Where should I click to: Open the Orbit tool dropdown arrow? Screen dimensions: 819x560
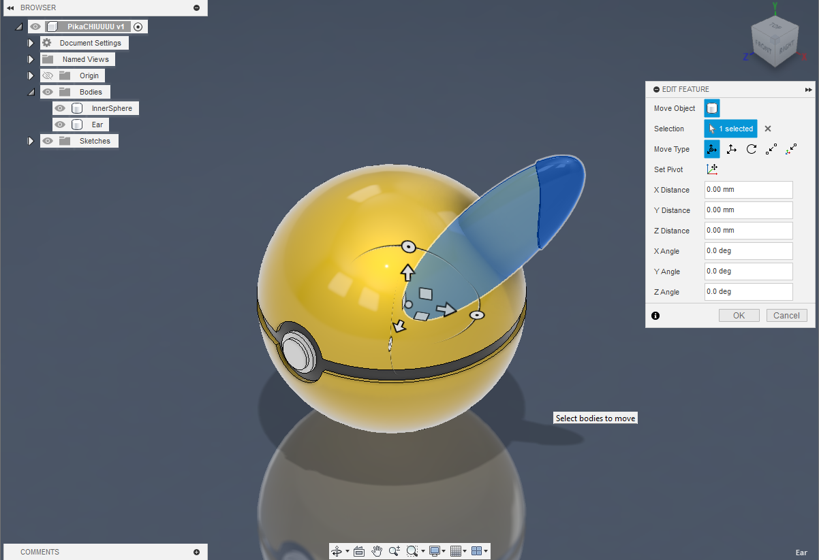pos(347,552)
